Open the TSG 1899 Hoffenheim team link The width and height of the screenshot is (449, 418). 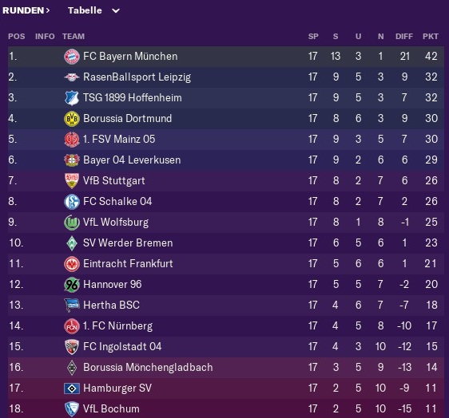pyautogui.click(x=133, y=98)
